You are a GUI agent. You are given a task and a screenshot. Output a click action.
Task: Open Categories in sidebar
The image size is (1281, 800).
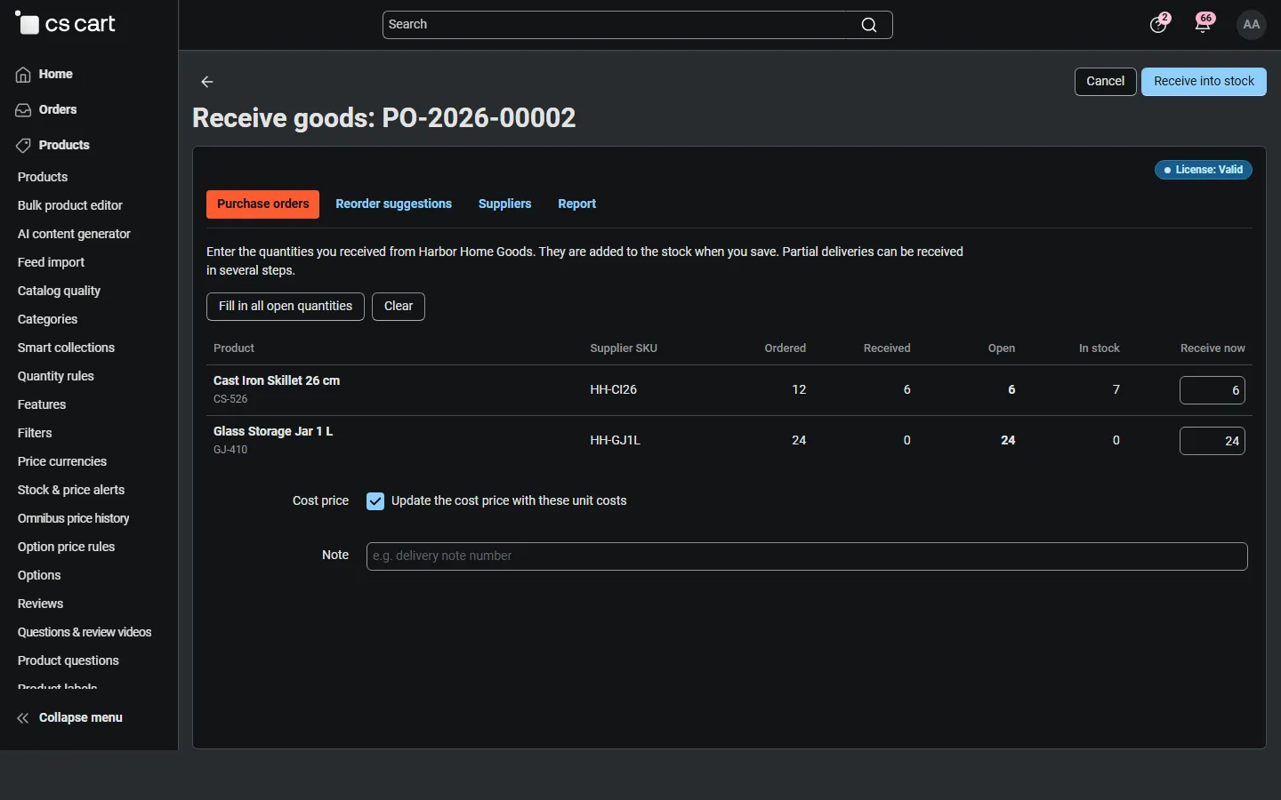47,319
